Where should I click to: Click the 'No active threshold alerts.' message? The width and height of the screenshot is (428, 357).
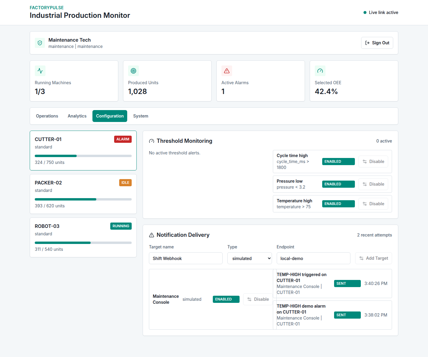click(174, 153)
